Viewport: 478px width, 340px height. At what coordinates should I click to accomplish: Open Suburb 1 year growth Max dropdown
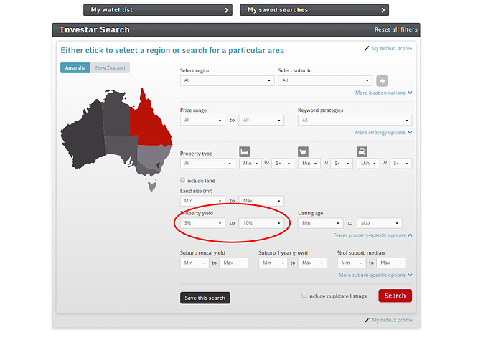tap(312, 263)
